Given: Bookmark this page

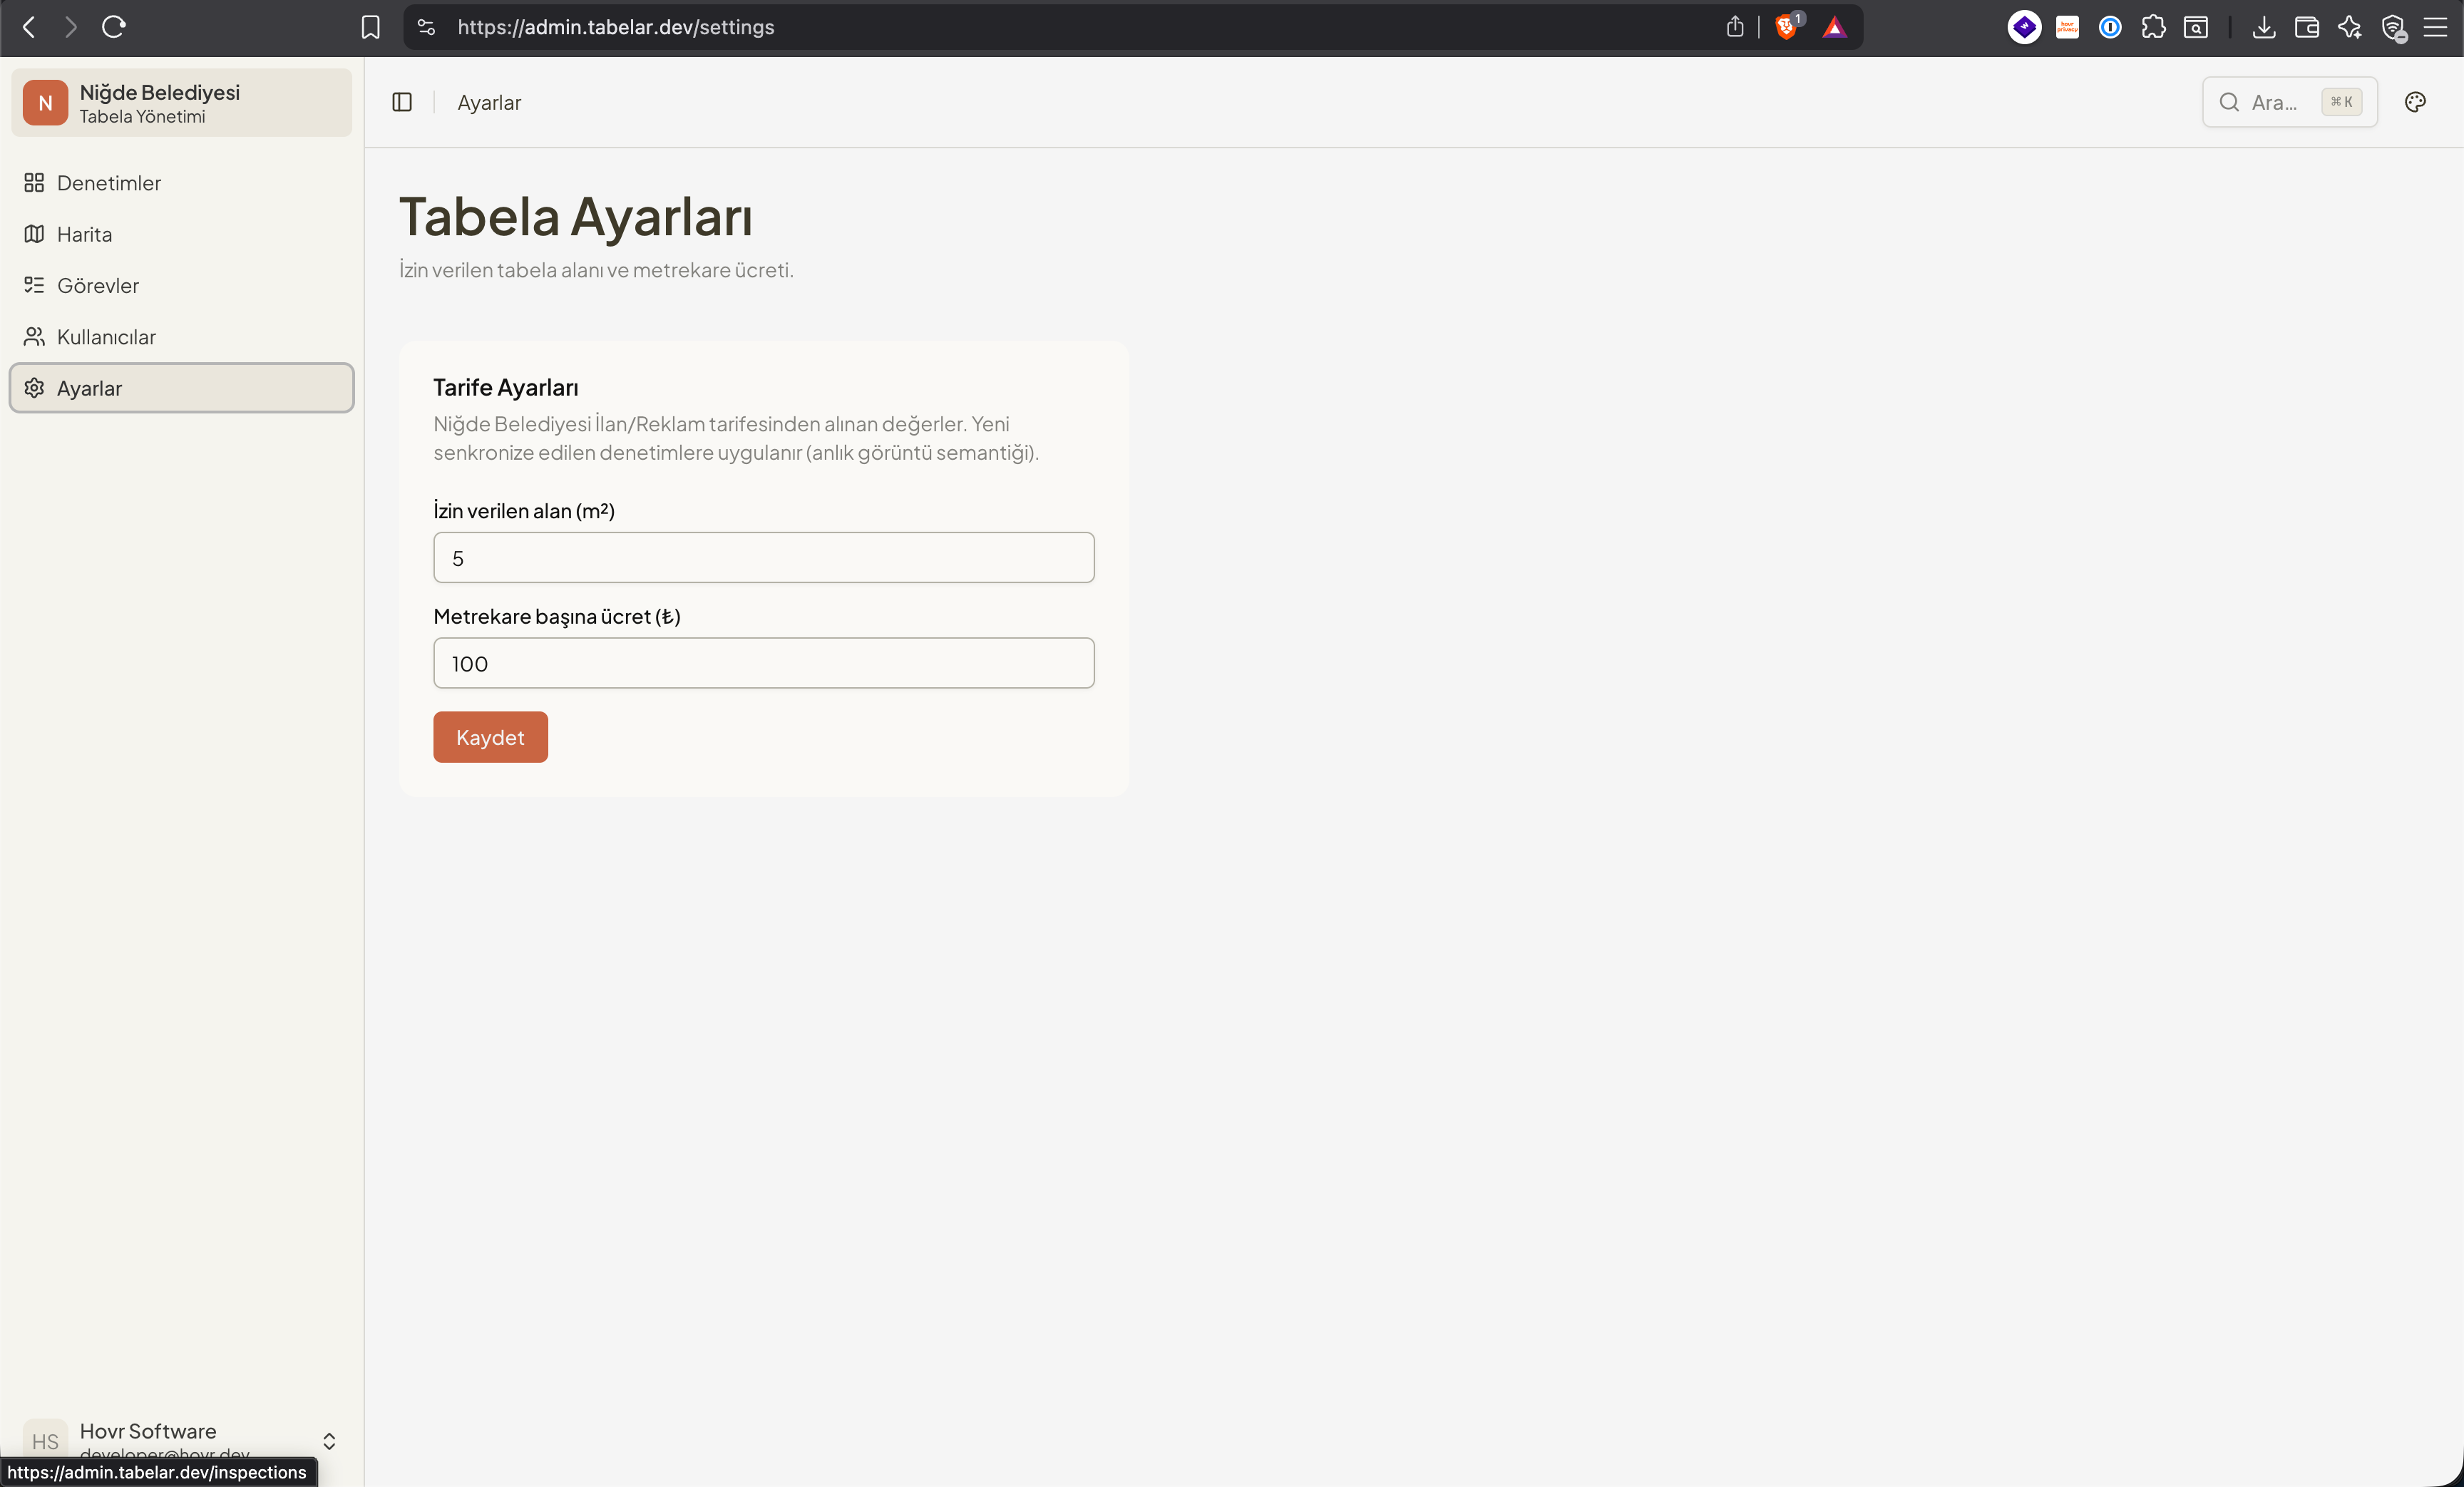Looking at the screenshot, I should tap(370, 27).
